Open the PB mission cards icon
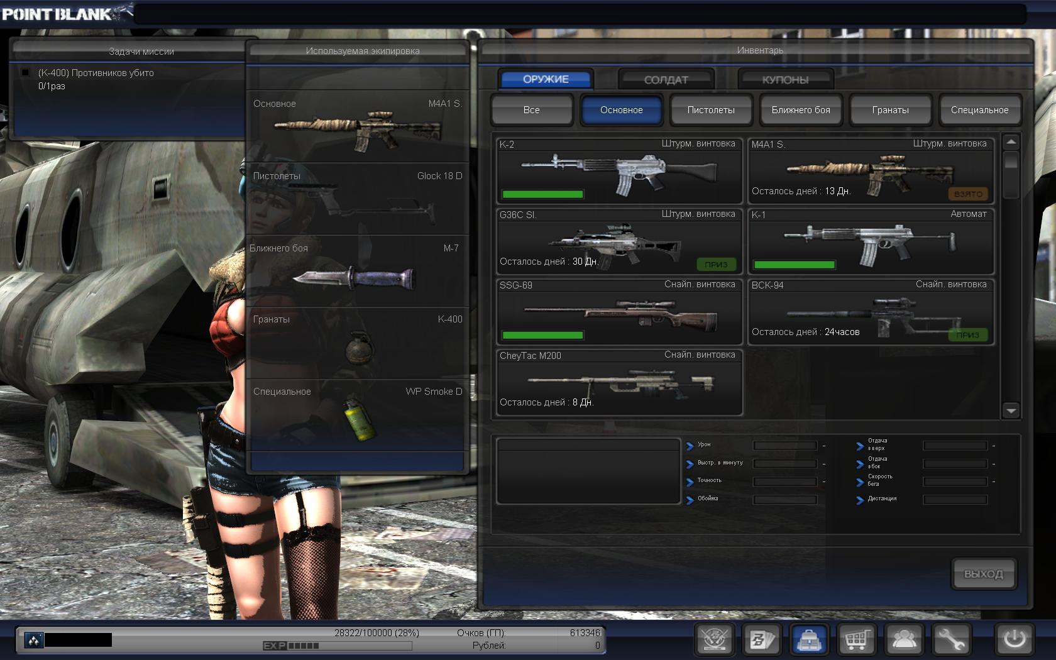 click(762, 640)
